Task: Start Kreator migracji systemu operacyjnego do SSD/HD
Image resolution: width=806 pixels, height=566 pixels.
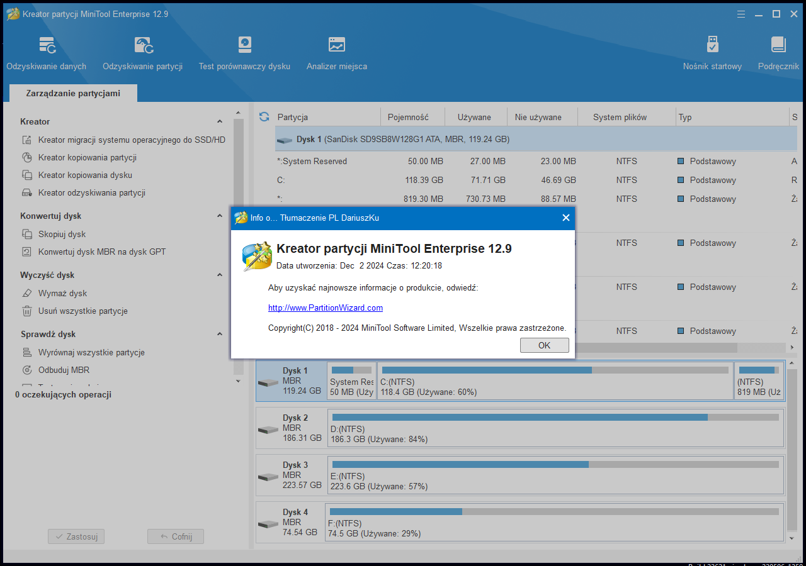Action: click(x=123, y=140)
